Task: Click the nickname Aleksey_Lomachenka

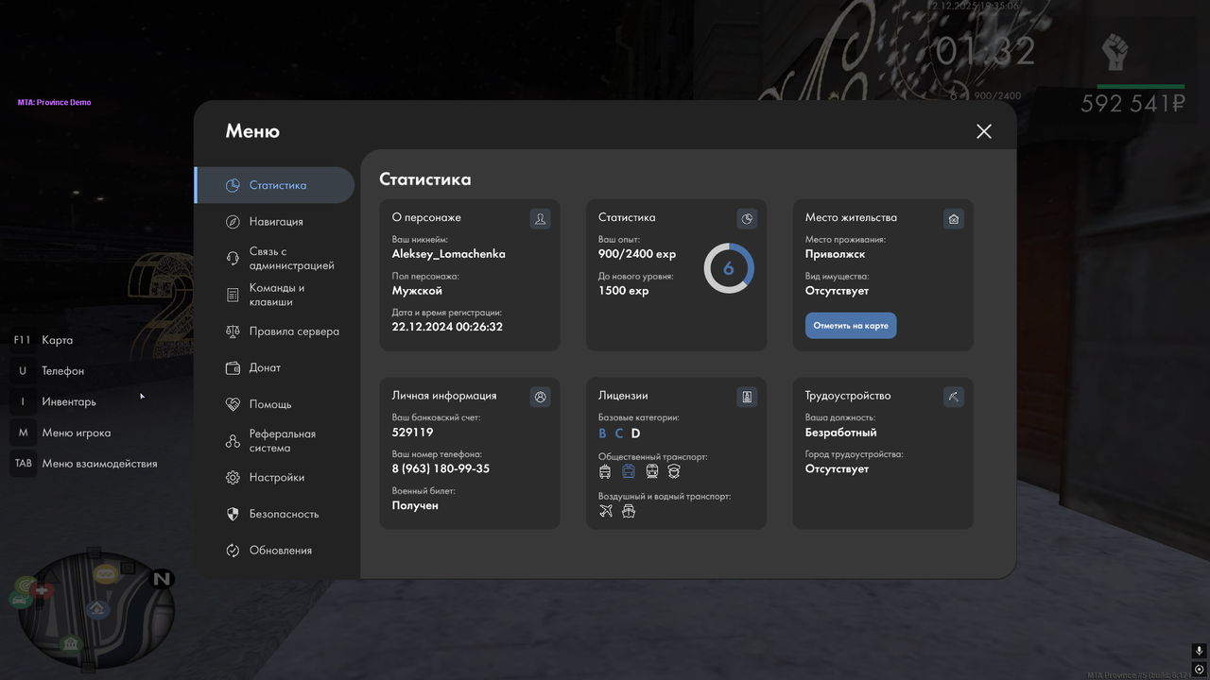Action: pos(449,254)
